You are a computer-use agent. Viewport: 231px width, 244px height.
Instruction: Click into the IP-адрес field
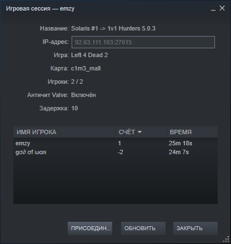coord(143,42)
